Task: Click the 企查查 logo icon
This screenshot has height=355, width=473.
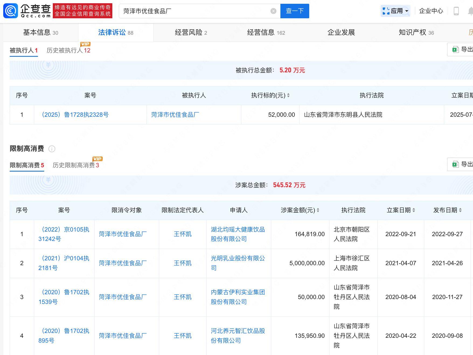Action: (11, 11)
